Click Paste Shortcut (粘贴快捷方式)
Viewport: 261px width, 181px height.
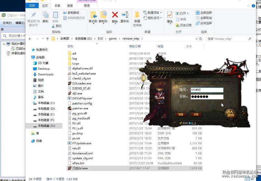74,18
